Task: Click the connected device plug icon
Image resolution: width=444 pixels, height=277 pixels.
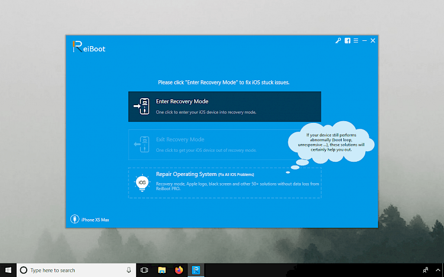Action: pyautogui.click(x=75, y=219)
